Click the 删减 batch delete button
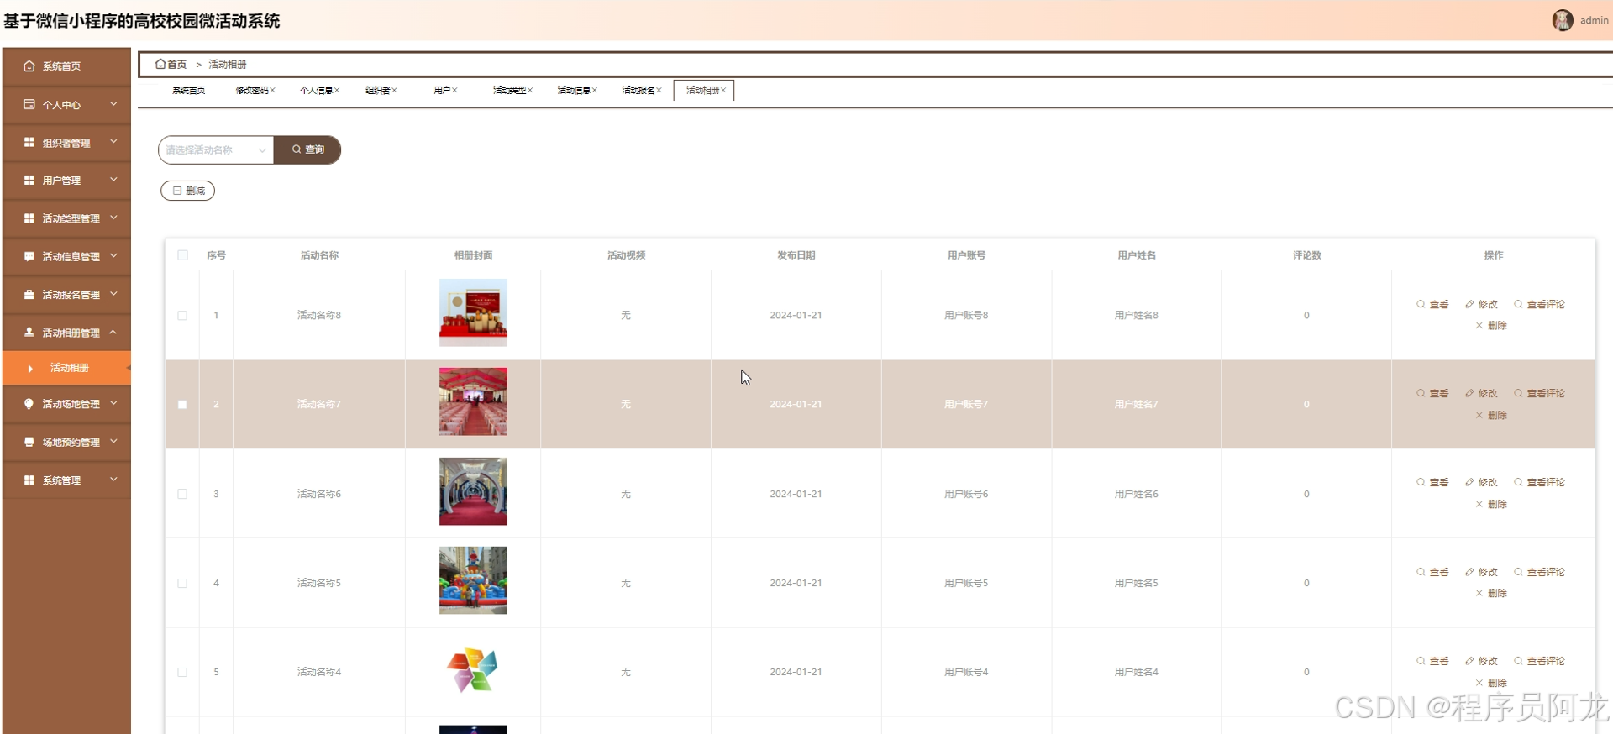1613x734 pixels. [x=188, y=191]
